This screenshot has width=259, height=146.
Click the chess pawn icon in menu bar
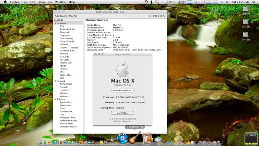151,2
